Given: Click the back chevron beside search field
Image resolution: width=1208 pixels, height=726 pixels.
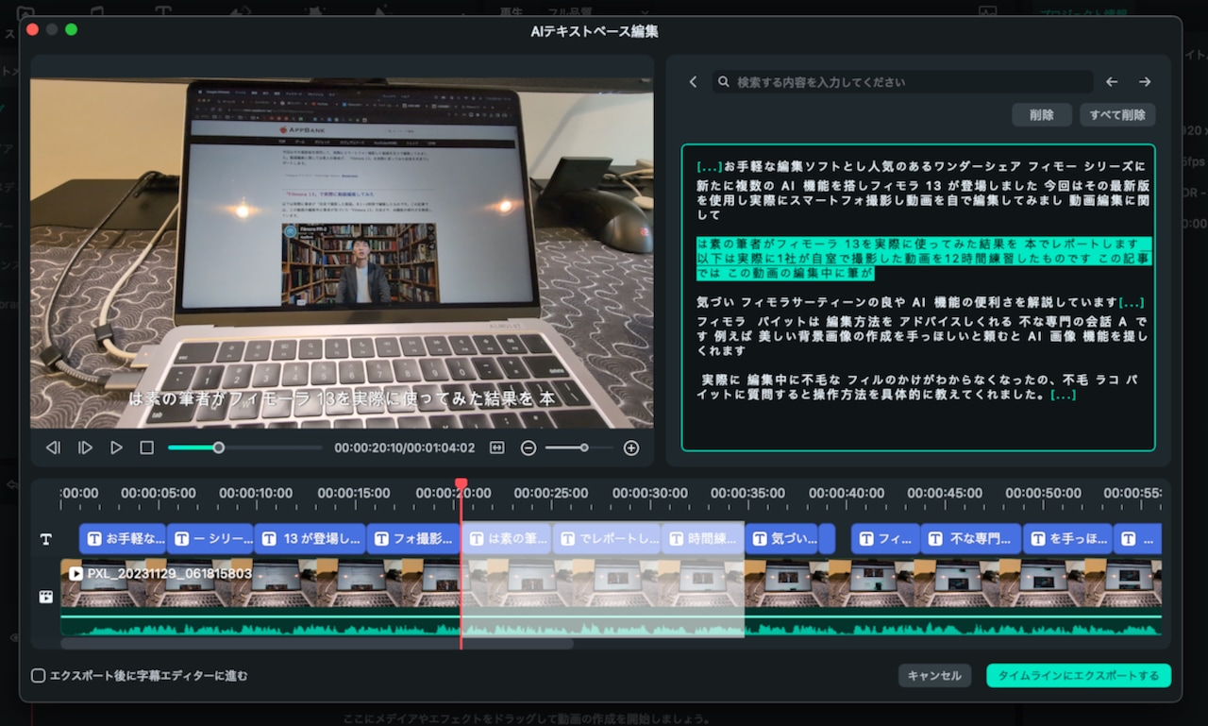Looking at the screenshot, I should pos(693,82).
